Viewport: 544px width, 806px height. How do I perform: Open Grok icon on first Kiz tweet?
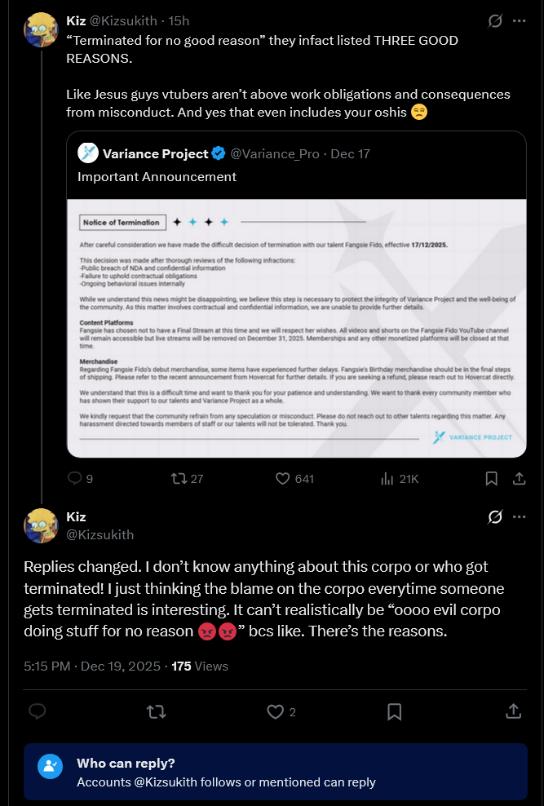pyautogui.click(x=495, y=21)
